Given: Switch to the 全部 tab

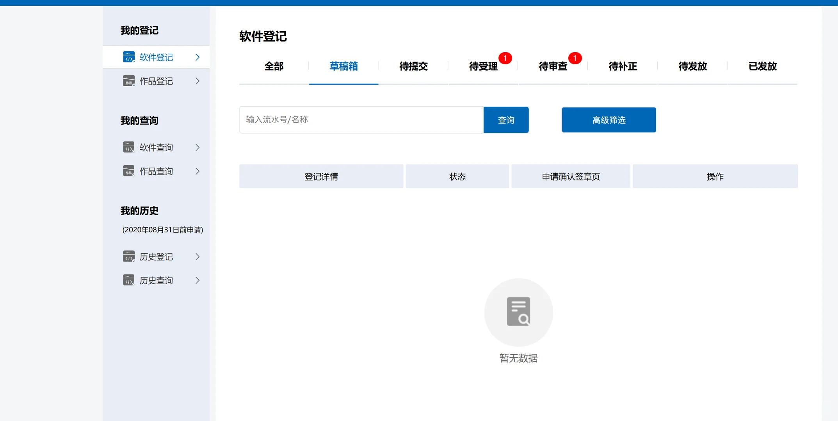Looking at the screenshot, I should pos(274,66).
